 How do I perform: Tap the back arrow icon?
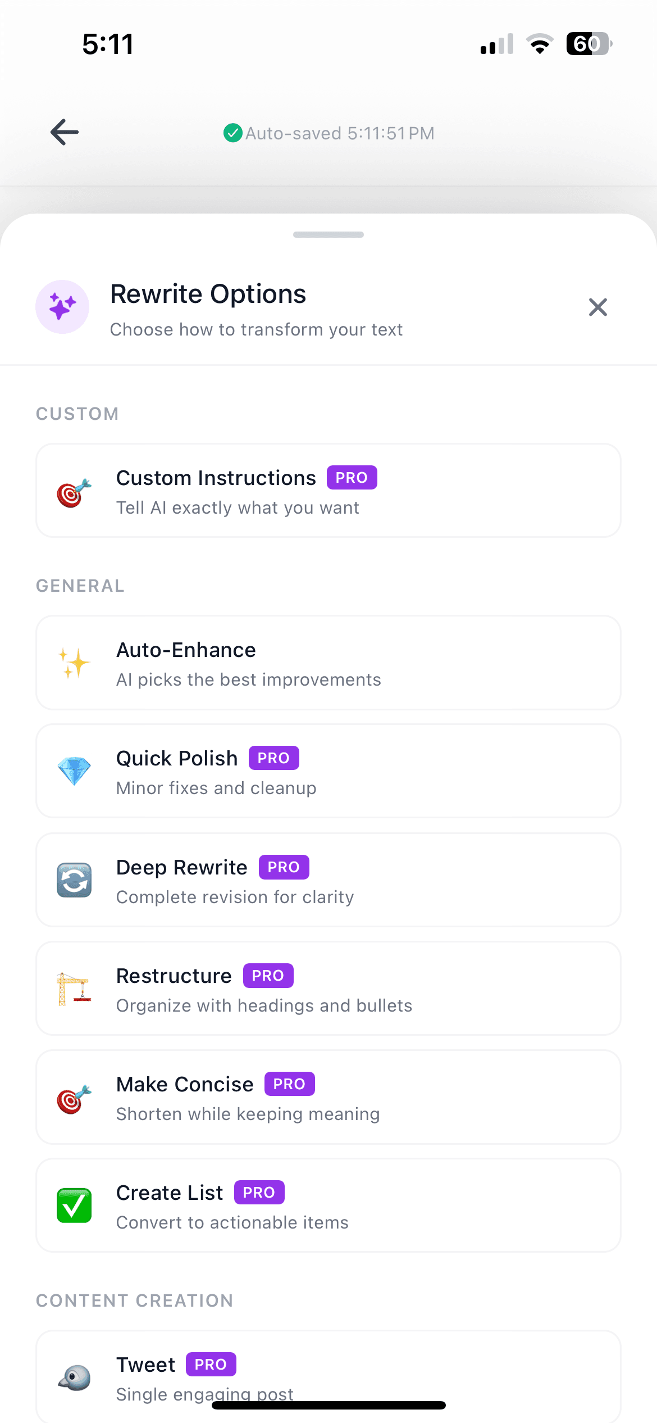pos(65,133)
